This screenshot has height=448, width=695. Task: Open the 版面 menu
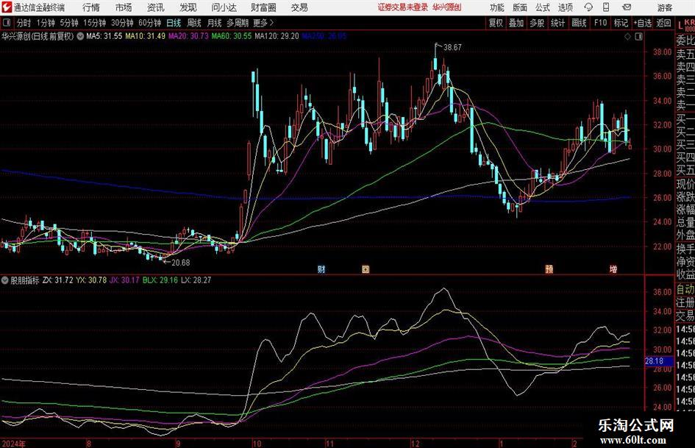(520, 7)
